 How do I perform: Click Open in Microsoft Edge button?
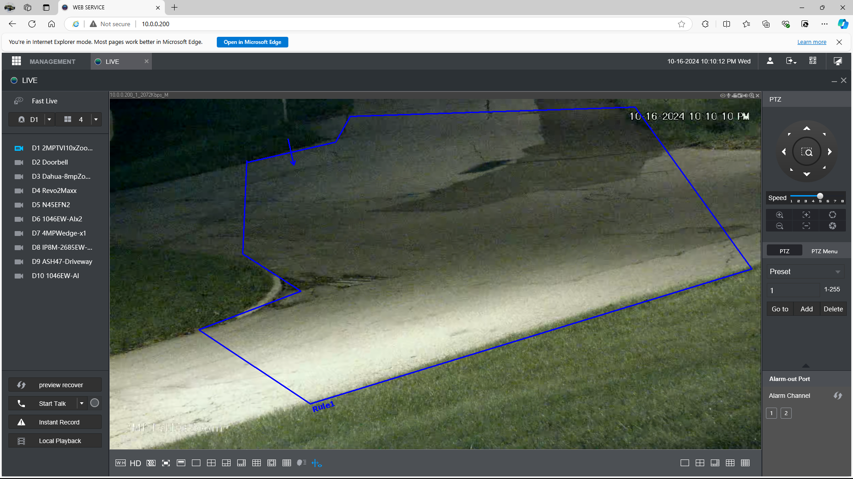coord(252,42)
